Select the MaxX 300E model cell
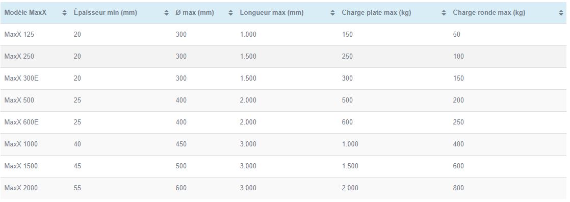This screenshot has height=202, width=570. (x=21, y=78)
